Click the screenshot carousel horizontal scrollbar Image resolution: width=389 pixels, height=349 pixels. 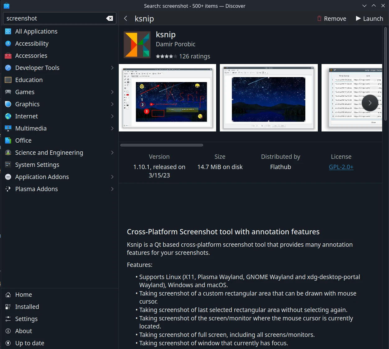(x=162, y=145)
